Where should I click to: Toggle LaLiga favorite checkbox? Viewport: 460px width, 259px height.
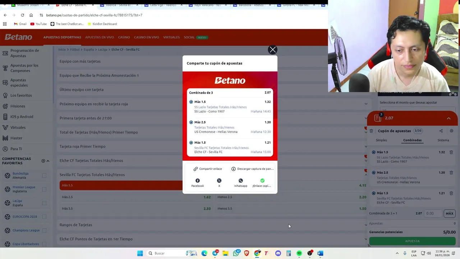[44, 203]
